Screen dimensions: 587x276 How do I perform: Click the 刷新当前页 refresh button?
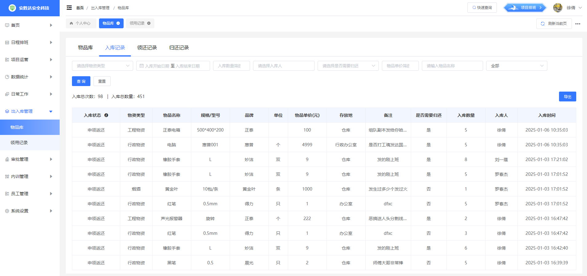[554, 24]
